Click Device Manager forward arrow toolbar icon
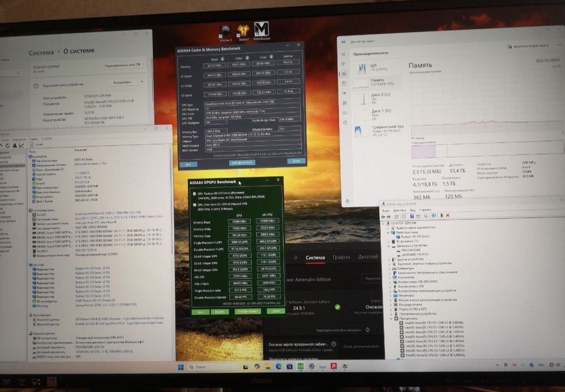This screenshot has height=392, width=565. (x=389, y=216)
